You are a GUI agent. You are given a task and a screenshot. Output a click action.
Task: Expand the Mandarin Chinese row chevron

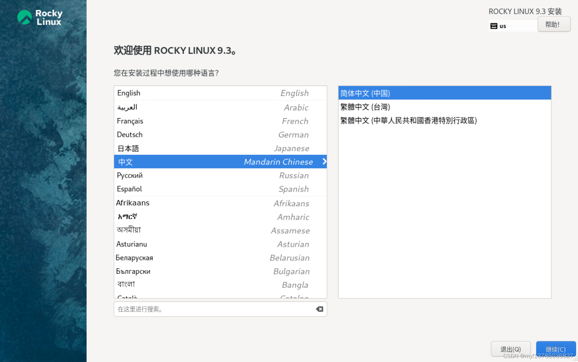[x=324, y=162]
